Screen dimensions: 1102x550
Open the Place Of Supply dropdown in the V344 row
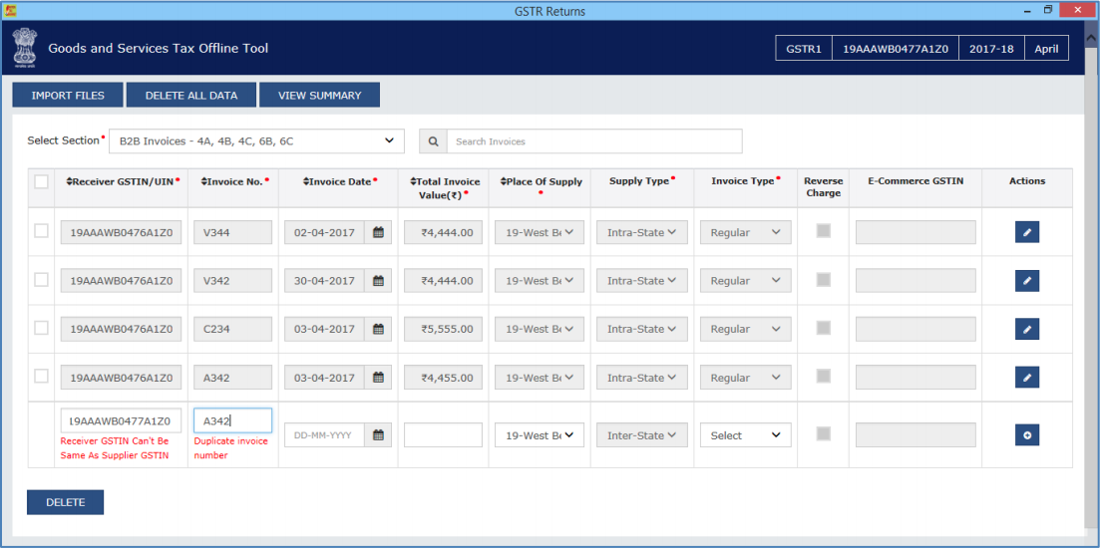click(540, 232)
